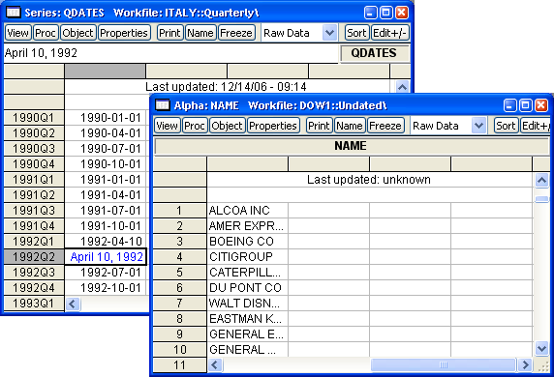
Task: Click scroll-down arrow in NAME window
Action: pos(541,349)
